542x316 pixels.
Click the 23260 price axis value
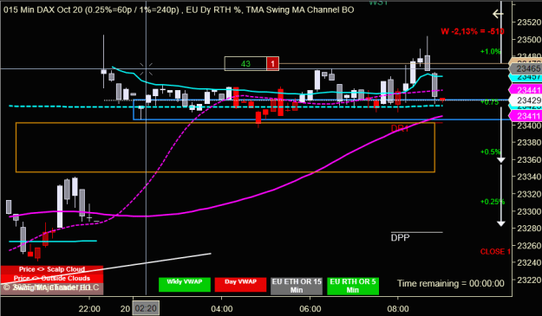(x=529, y=246)
